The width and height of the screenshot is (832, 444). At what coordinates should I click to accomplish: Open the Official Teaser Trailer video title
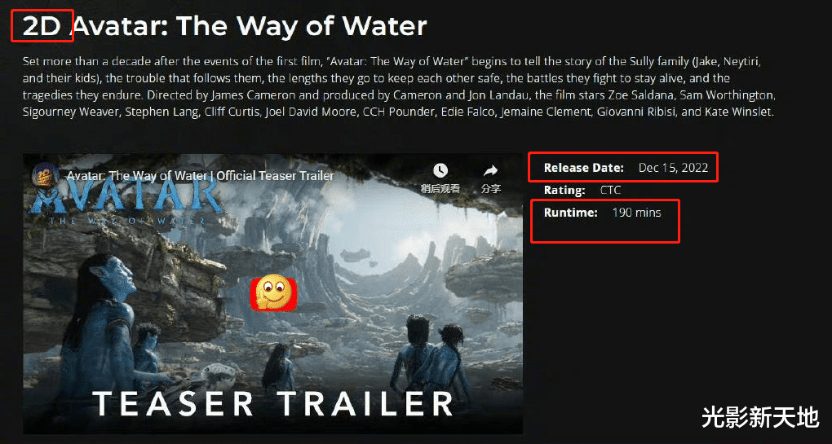200,175
